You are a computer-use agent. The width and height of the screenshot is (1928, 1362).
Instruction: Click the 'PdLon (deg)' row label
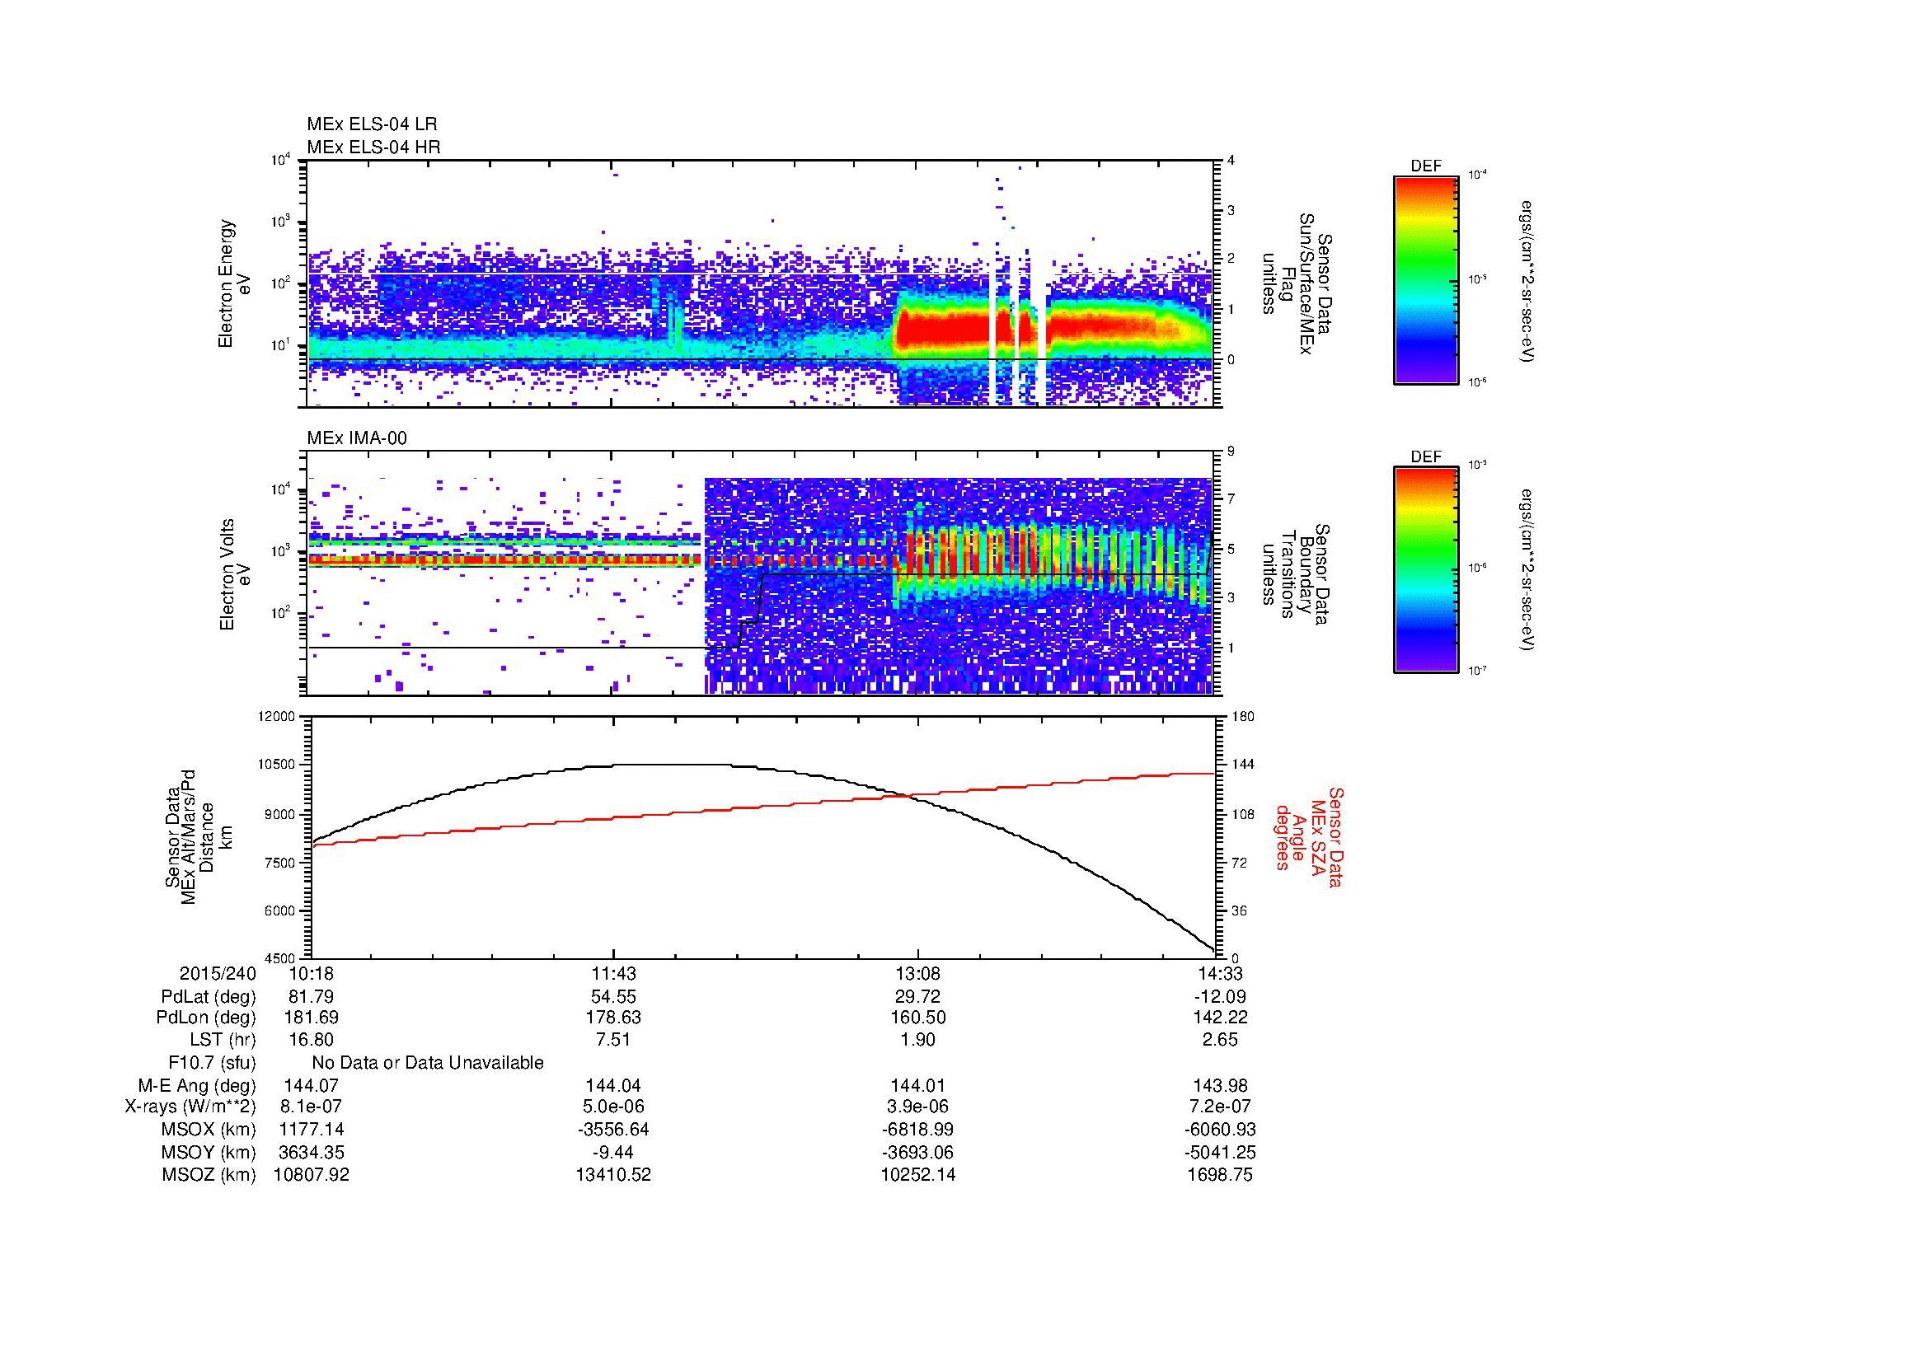click(x=206, y=1018)
